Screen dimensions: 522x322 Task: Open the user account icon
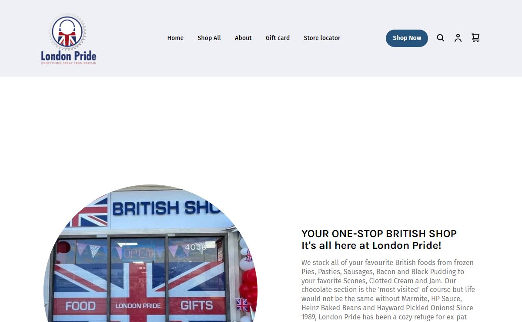458,38
